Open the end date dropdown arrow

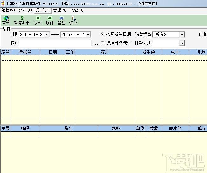(x=88, y=35)
